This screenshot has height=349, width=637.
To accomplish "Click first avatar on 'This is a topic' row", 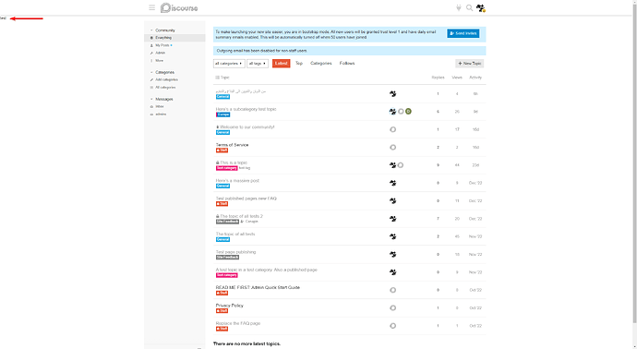I will click(393, 165).
